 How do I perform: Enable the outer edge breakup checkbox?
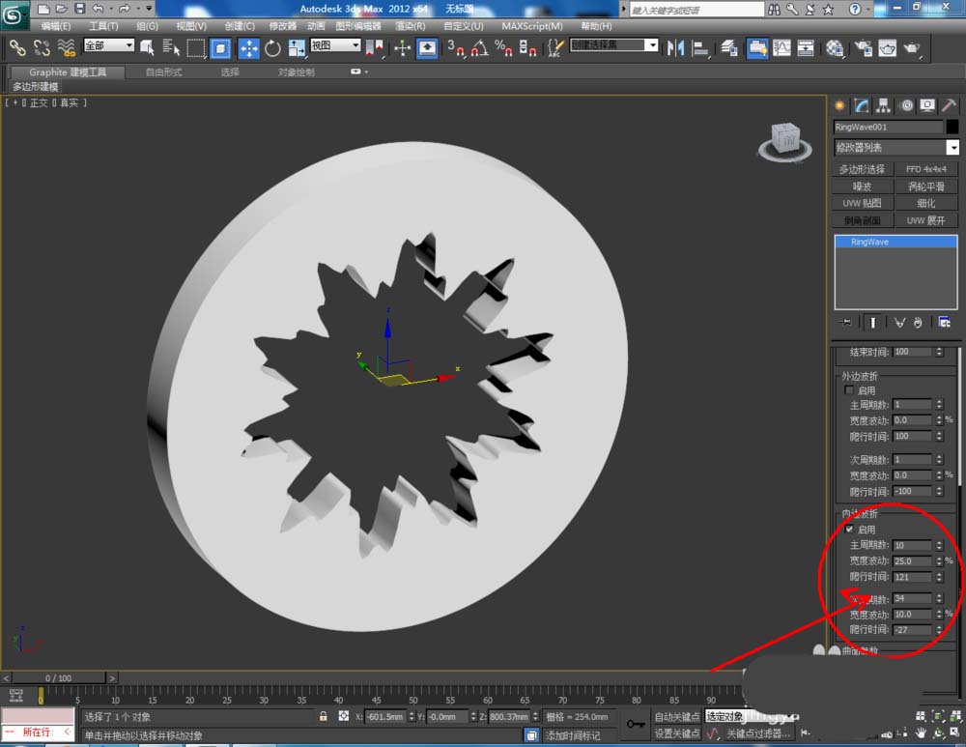pos(849,390)
